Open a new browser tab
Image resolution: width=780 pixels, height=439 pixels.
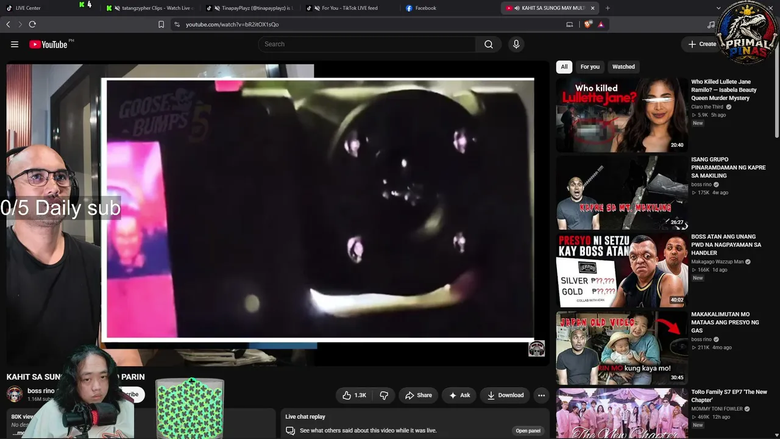[x=608, y=8]
